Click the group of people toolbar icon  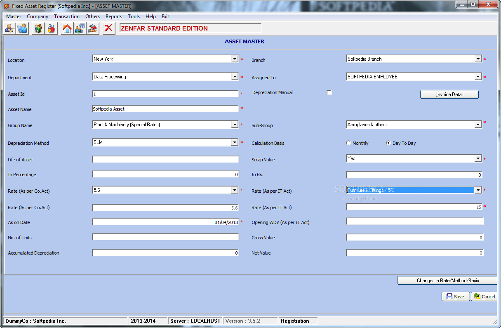tap(38, 28)
